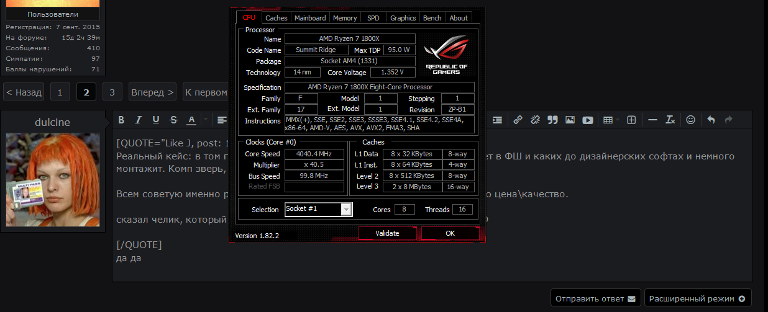This screenshot has height=312, width=768.
Task: Toggle bold formatting in the reply editor
Action: 122,120
